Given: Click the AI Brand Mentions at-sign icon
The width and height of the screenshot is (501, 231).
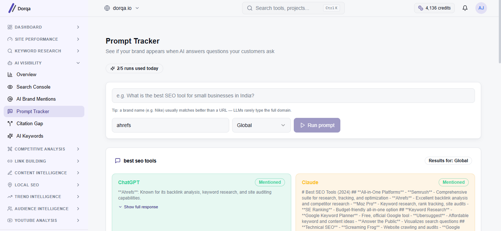Looking at the screenshot, I should [x=10, y=99].
